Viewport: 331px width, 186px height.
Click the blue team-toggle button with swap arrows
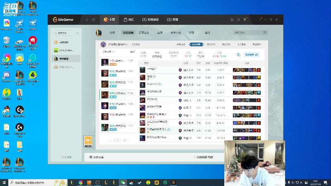point(252,55)
